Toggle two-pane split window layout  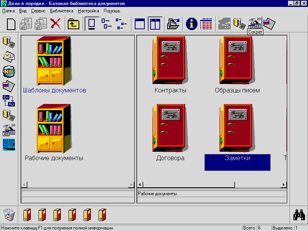(155, 24)
